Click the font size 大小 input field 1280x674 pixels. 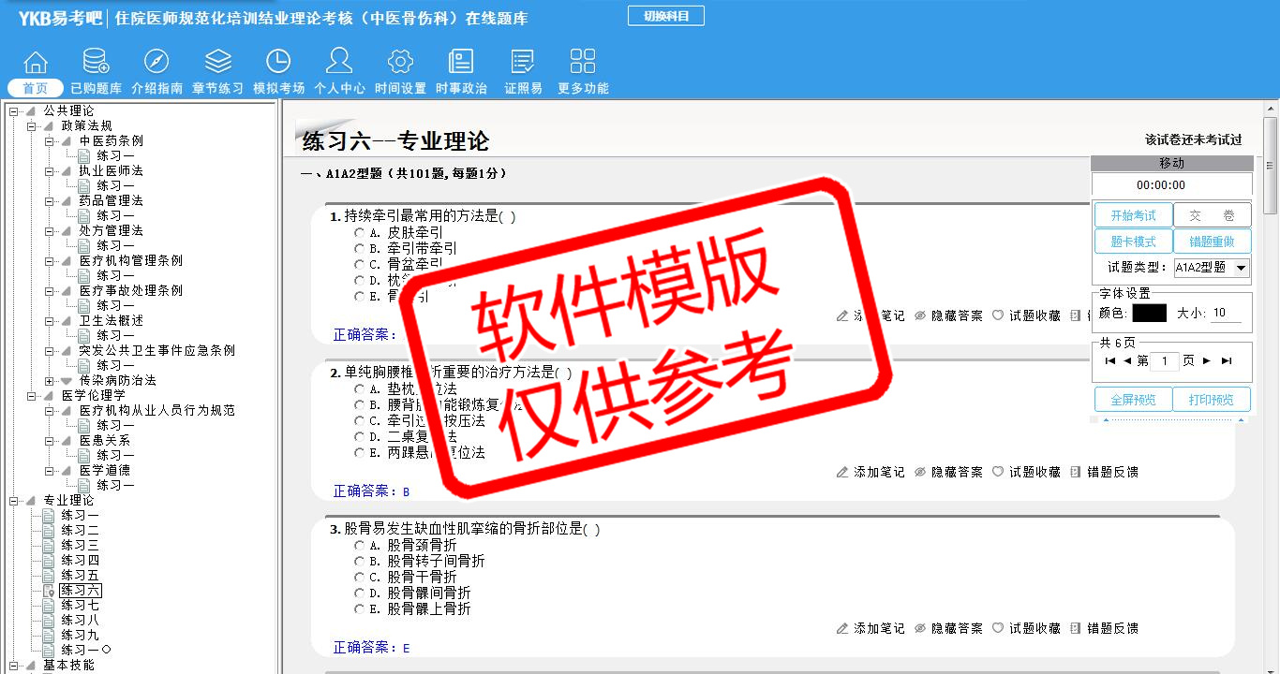point(1226,314)
